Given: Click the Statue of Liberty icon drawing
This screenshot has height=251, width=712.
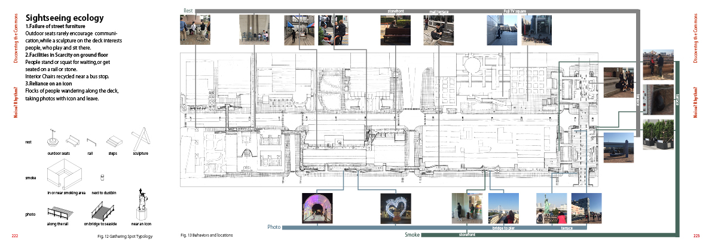Looking at the screenshot, I should pos(142,206).
